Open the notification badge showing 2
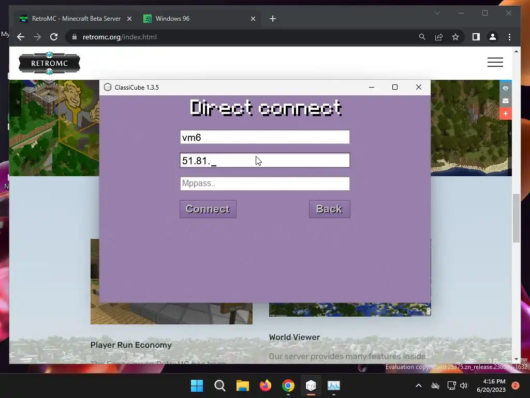 pyautogui.click(x=516, y=386)
